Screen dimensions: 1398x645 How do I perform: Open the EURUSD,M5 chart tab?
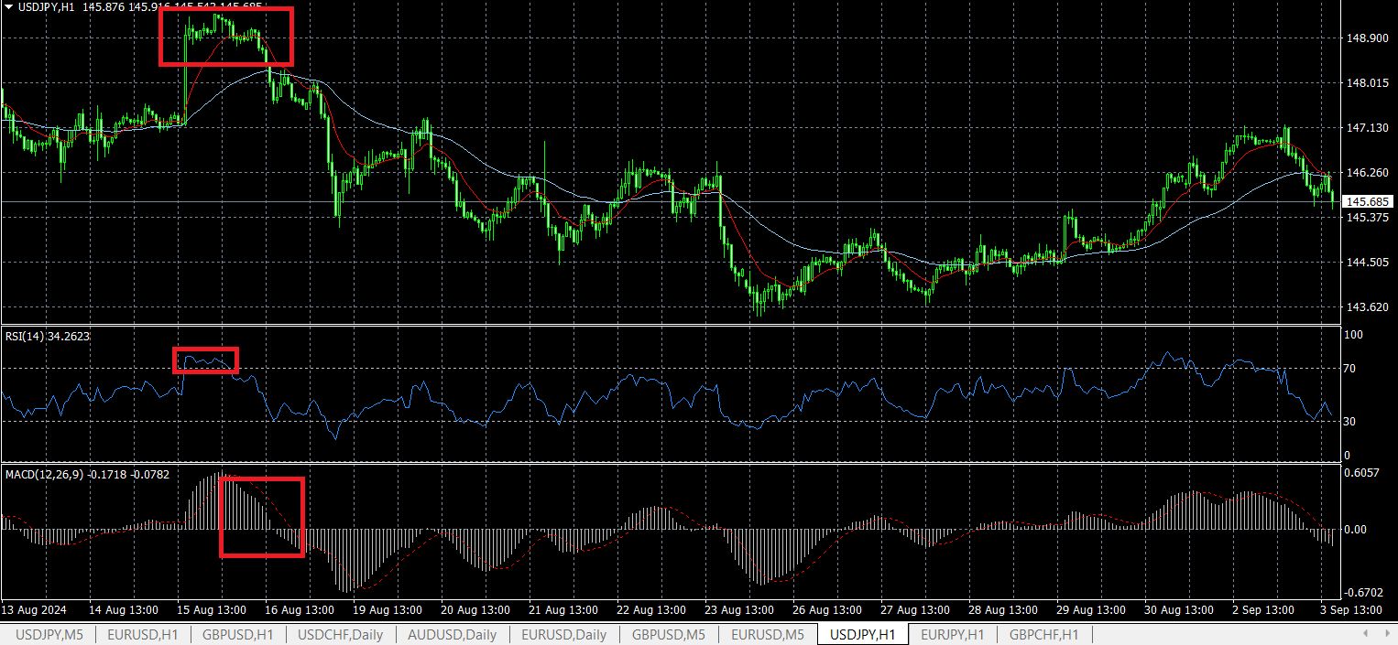point(768,634)
